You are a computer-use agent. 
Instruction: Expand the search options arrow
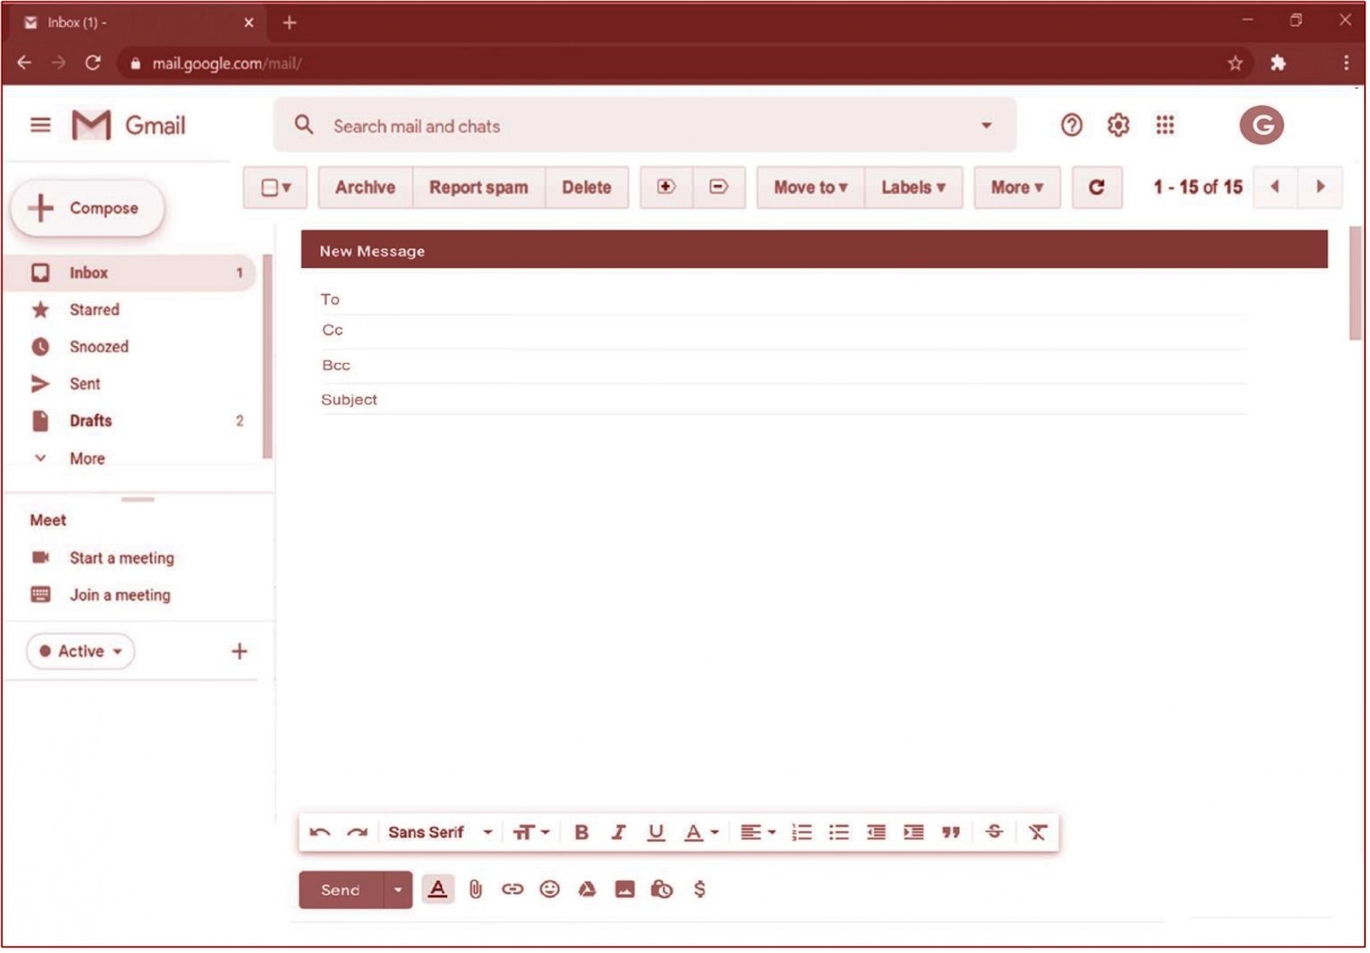[986, 126]
